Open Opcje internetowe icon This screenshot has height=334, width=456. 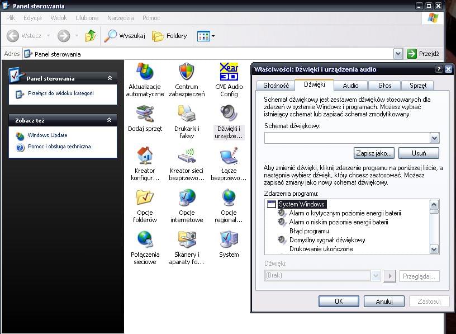pyautogui.click(x=187, y=197)
